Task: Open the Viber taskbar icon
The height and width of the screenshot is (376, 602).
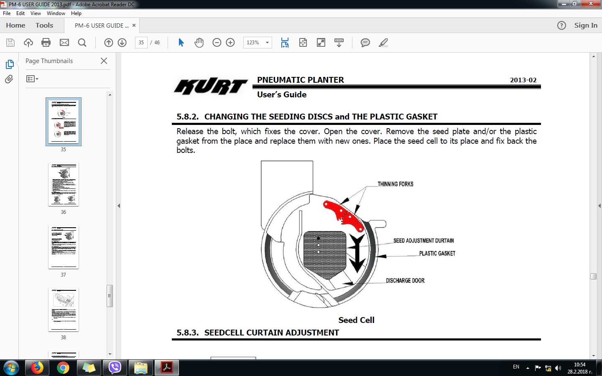Action: pos(115,368)
